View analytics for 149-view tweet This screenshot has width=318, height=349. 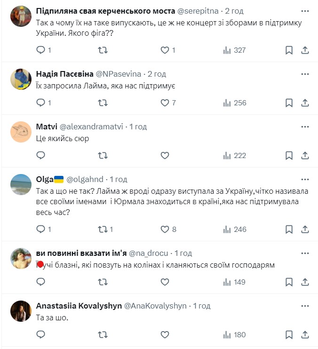click(234, 282)
